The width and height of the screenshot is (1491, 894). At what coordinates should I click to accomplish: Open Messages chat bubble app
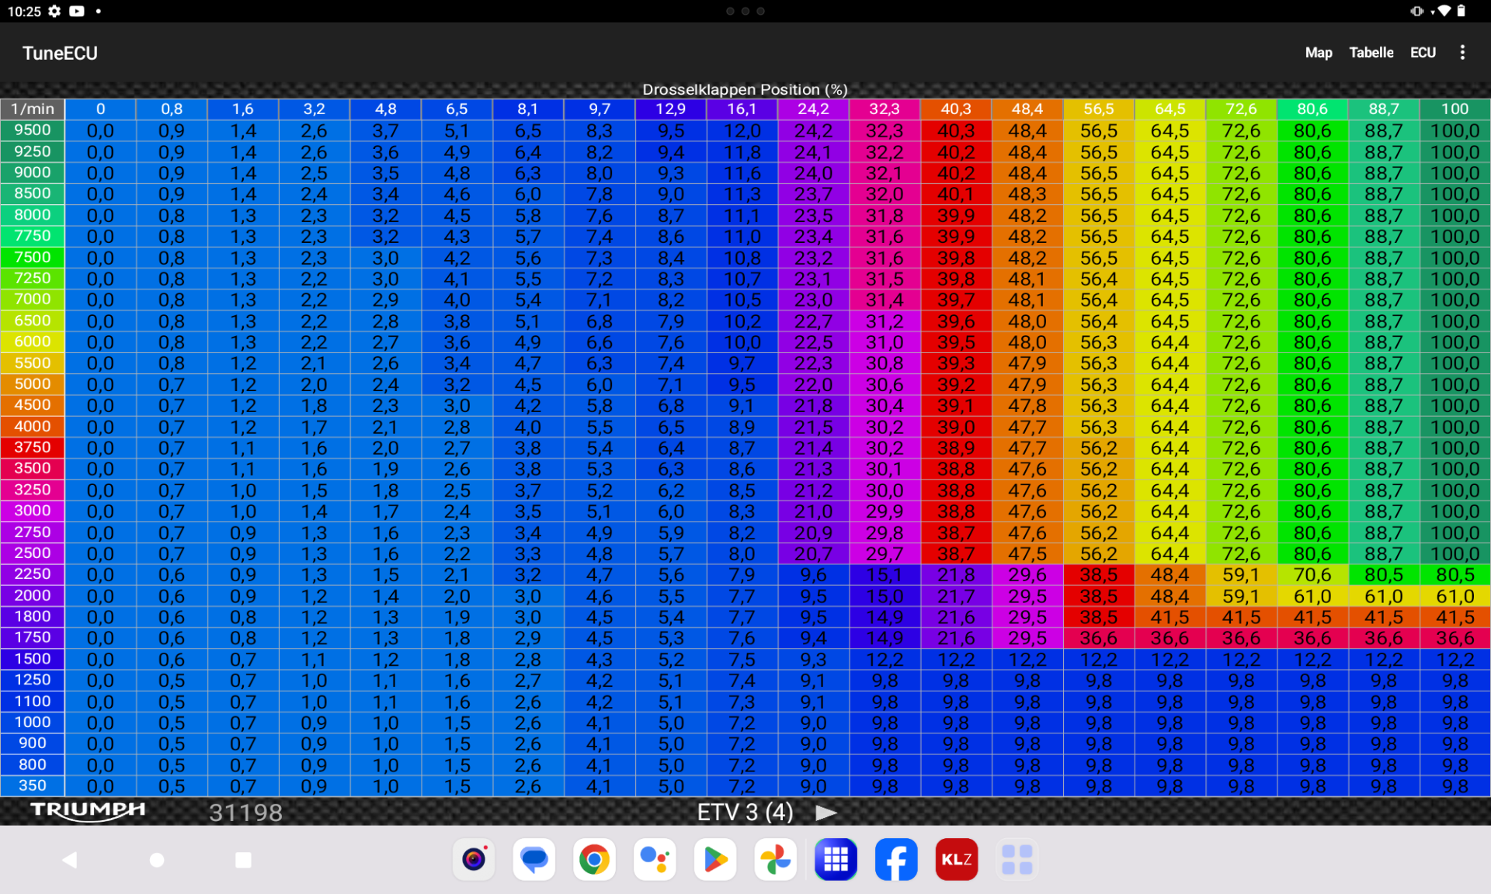(x=534, y=860)
